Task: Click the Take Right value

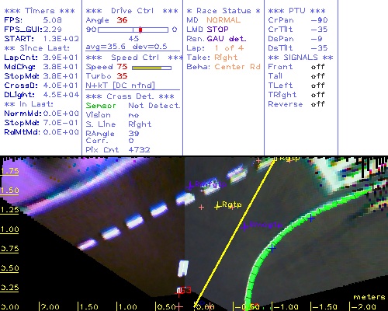Action: pos(226,58)
